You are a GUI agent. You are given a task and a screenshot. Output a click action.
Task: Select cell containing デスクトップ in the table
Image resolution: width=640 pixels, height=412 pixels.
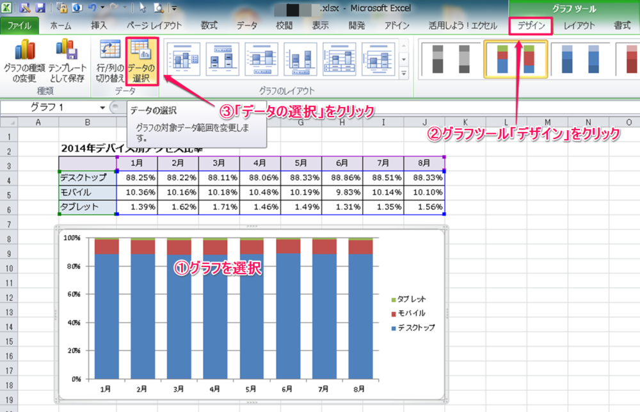(86, 177)
